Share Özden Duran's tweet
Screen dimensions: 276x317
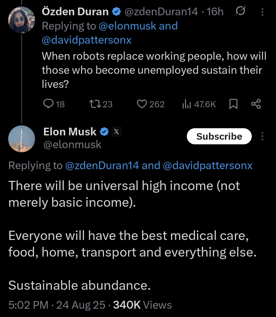point(256,104)
